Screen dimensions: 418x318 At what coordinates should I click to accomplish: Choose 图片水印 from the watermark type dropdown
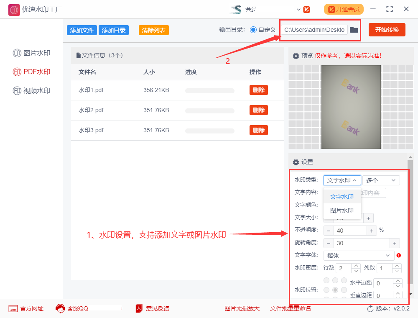(x=341, y=211)
